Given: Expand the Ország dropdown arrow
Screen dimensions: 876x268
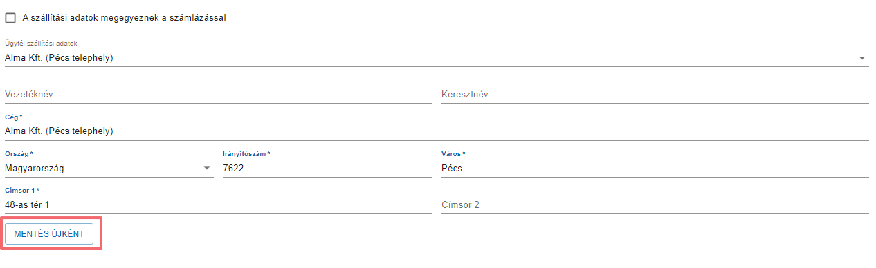Looking at the screenshot, I should coord(207,168).
